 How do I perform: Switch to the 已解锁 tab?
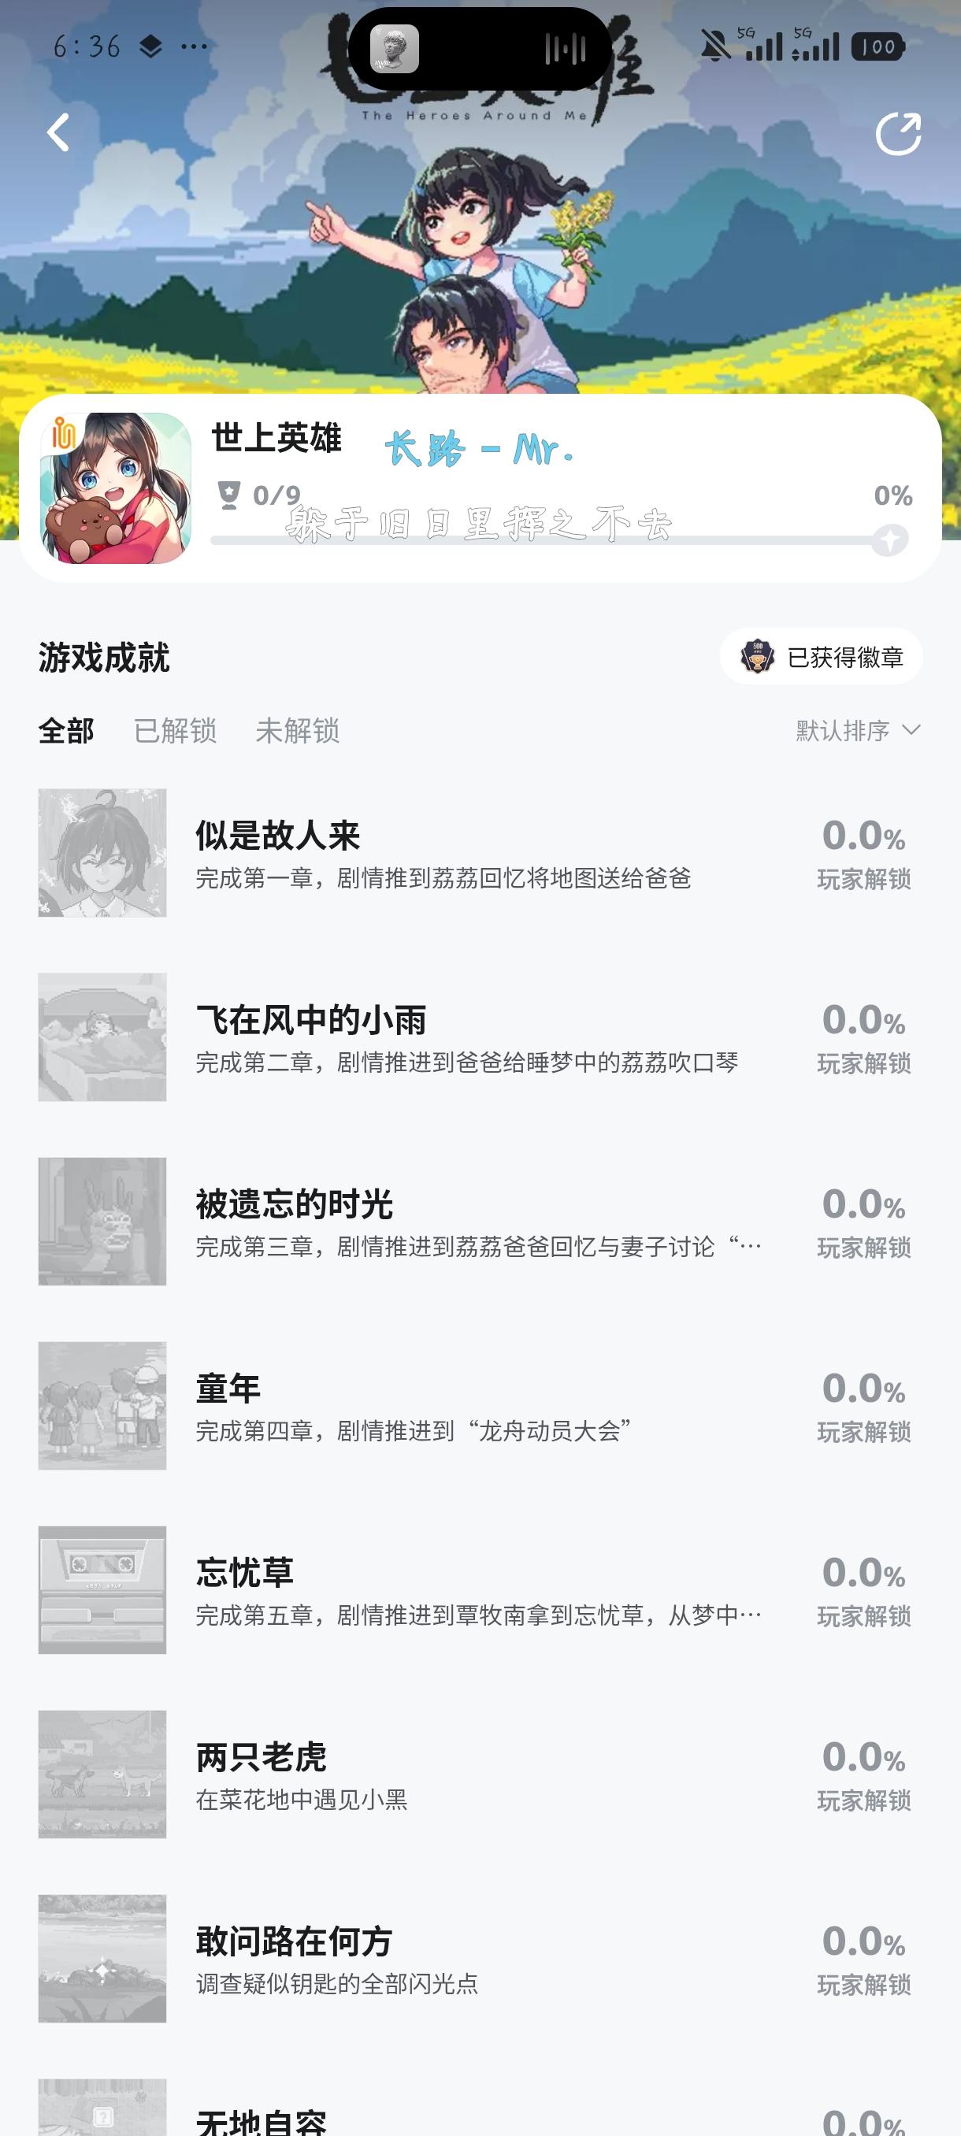tap(175, 731)
